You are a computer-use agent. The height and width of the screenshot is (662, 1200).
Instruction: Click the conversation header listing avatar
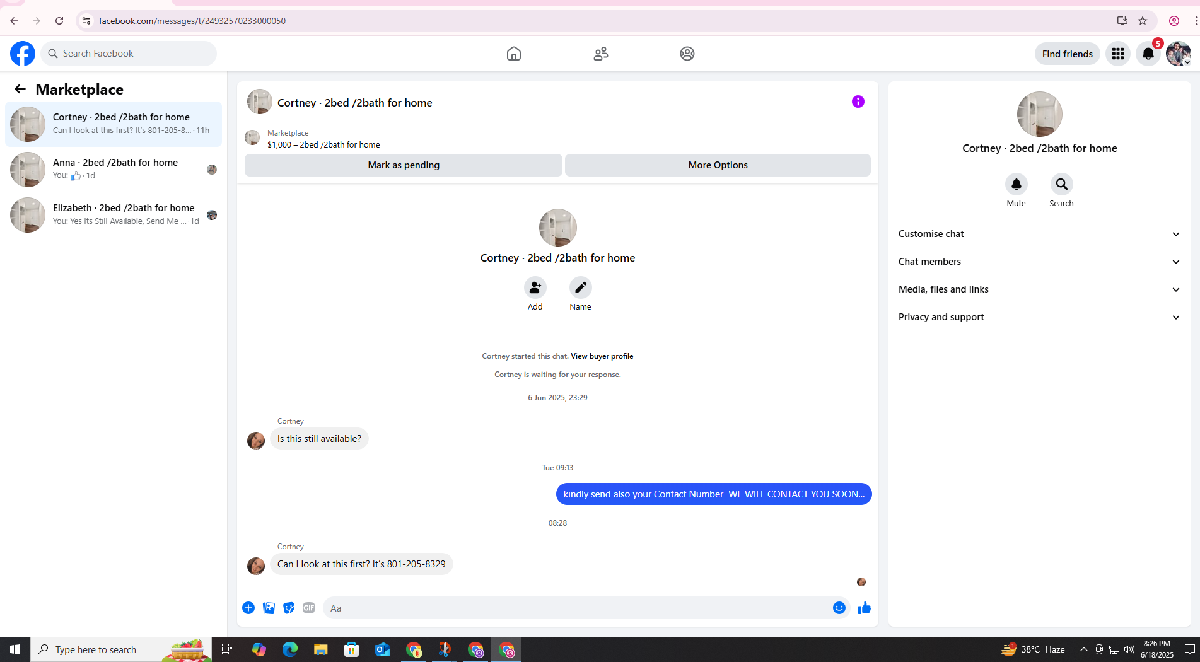point(260,102)
